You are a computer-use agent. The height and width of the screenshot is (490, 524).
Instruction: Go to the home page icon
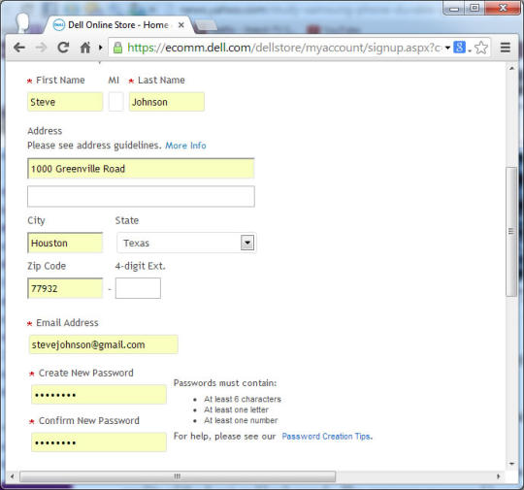click(85, 48)
